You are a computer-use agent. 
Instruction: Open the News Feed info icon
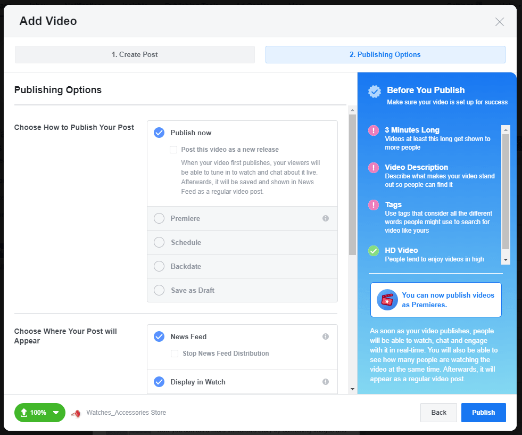(326, 336)
